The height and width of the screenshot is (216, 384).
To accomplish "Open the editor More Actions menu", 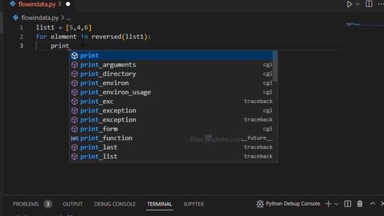I will click(x=381, y=4).
